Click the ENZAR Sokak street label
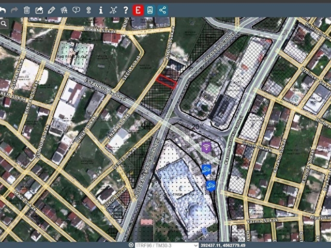Viewport: 331px width, 248px height. pos(118,127)
